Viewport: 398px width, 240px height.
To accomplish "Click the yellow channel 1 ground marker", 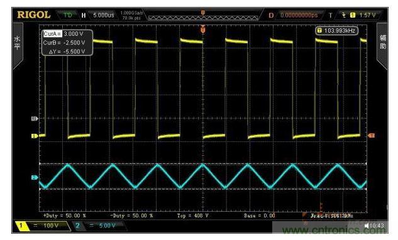I will click(35, 136).
